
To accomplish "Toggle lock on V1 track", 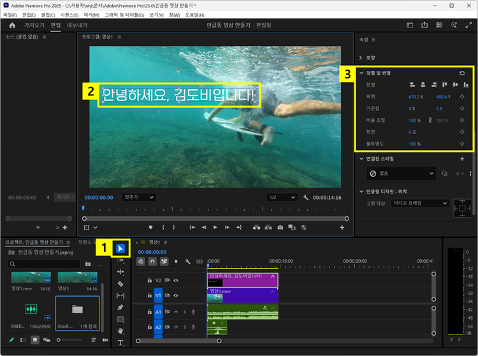I will point(150,296).
